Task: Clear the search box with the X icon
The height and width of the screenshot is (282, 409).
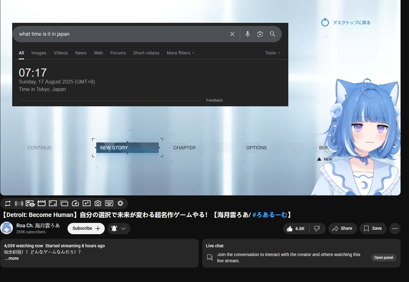Action: pos(232,34)
